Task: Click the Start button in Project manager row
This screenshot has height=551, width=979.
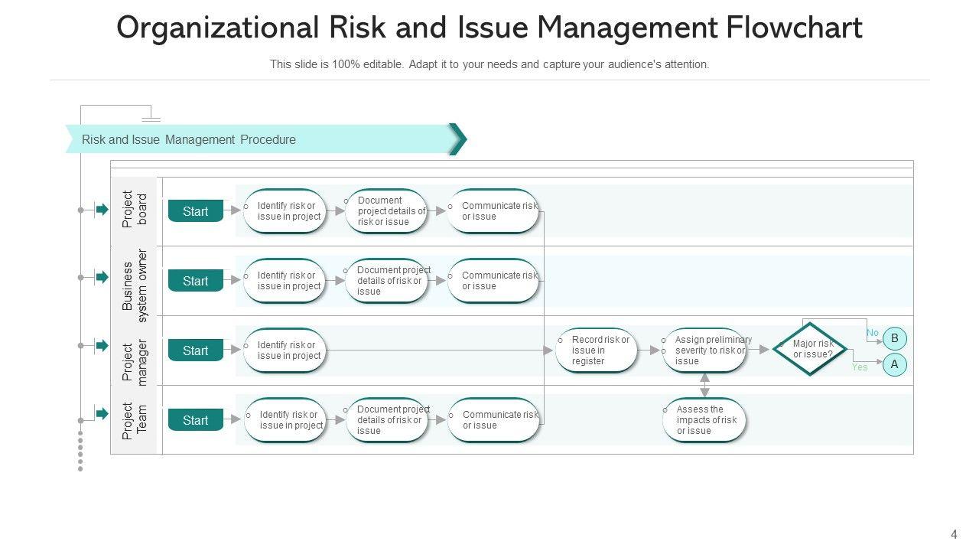Action: 196,350
